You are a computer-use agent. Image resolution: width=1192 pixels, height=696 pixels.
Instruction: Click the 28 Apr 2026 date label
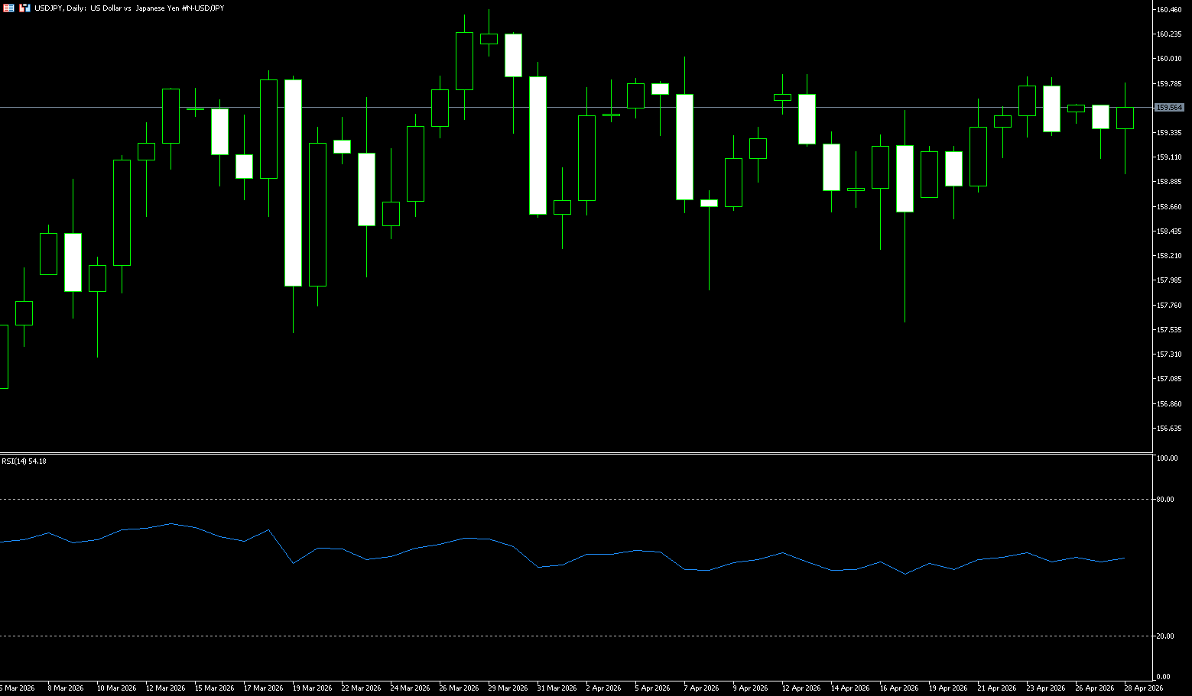click(1143, 688)
